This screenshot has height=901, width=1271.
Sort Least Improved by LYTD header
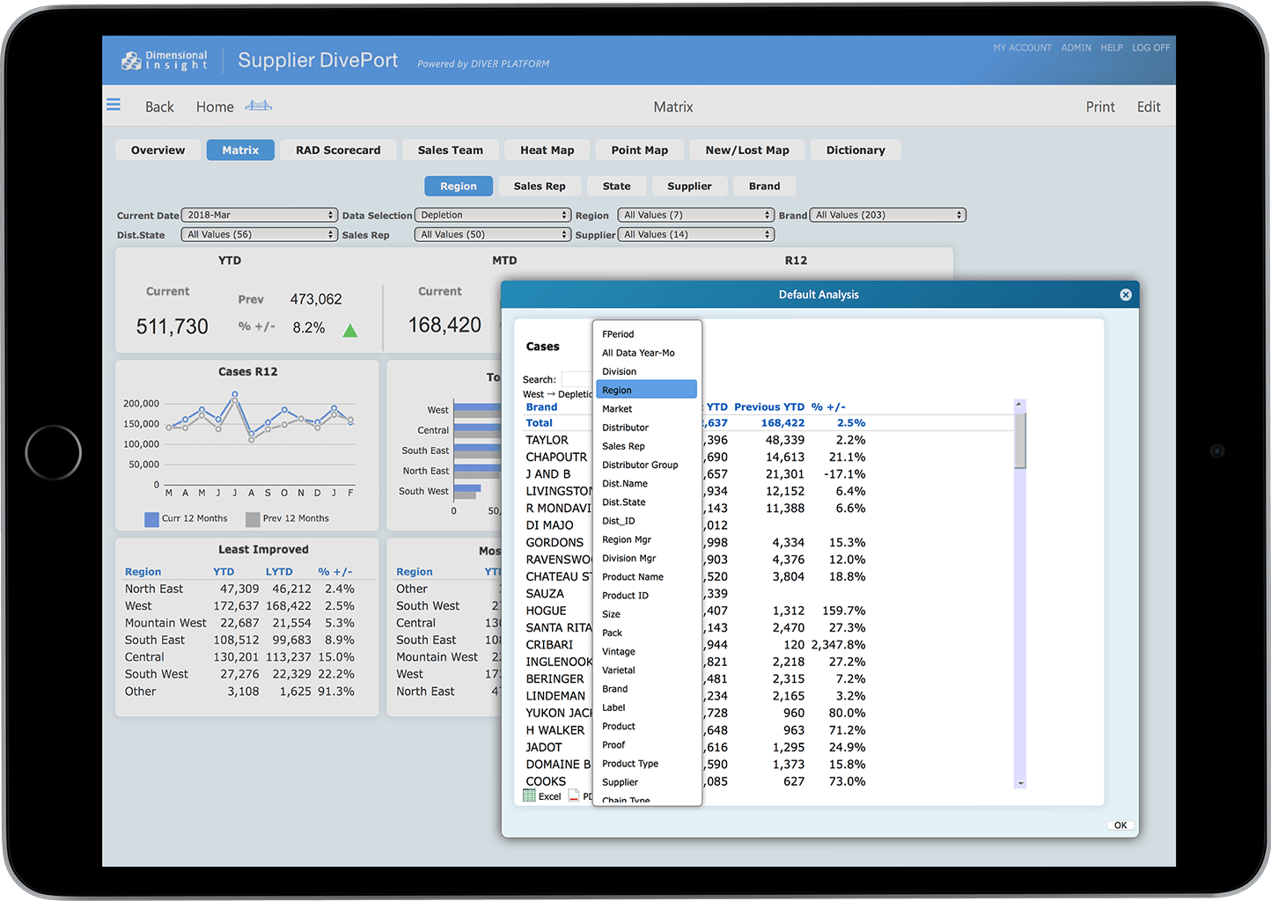click(279, 572)
